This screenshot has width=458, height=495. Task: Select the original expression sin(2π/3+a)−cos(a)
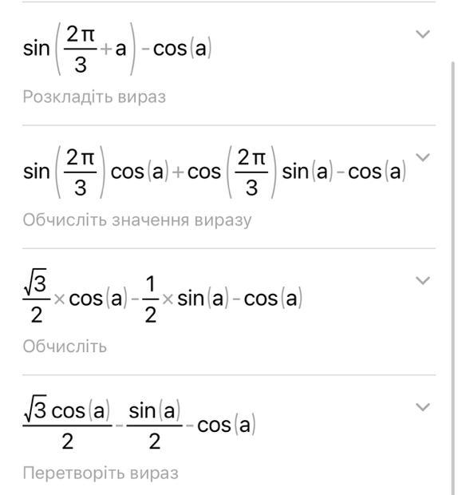pyautogui.click(x=117, y=49)
